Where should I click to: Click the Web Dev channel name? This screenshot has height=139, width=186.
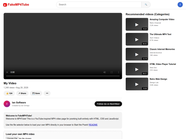pyautogui.click(x=153, y=68)
